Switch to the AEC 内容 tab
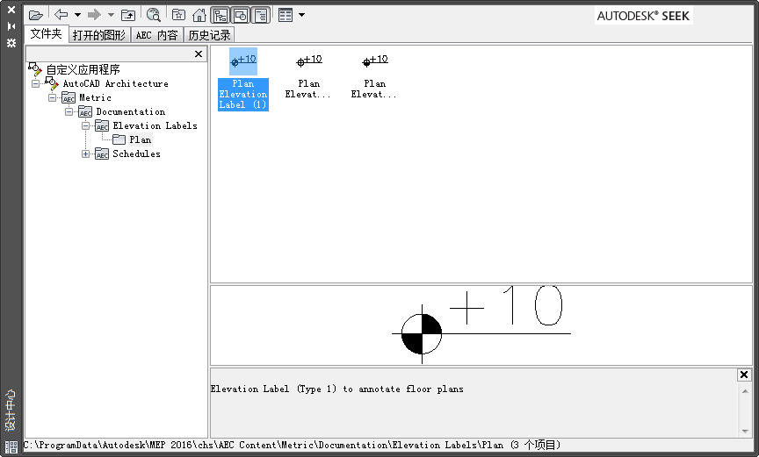Screen dimensions: 759x457 pyautogui.click(x=157, y=35)
